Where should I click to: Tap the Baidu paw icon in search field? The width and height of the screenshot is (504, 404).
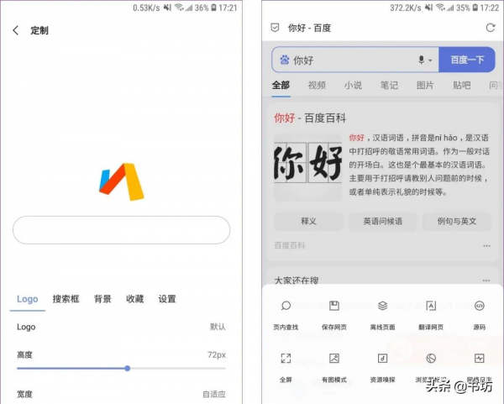click(x=285, y=60)
